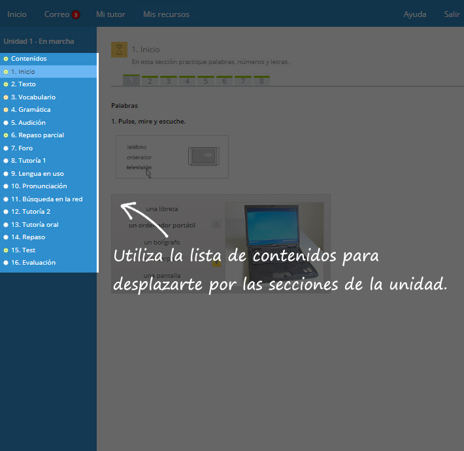The image size is (464, 451).
Task: Click the word "una libreta" in the list
Action: coord(161,209)
